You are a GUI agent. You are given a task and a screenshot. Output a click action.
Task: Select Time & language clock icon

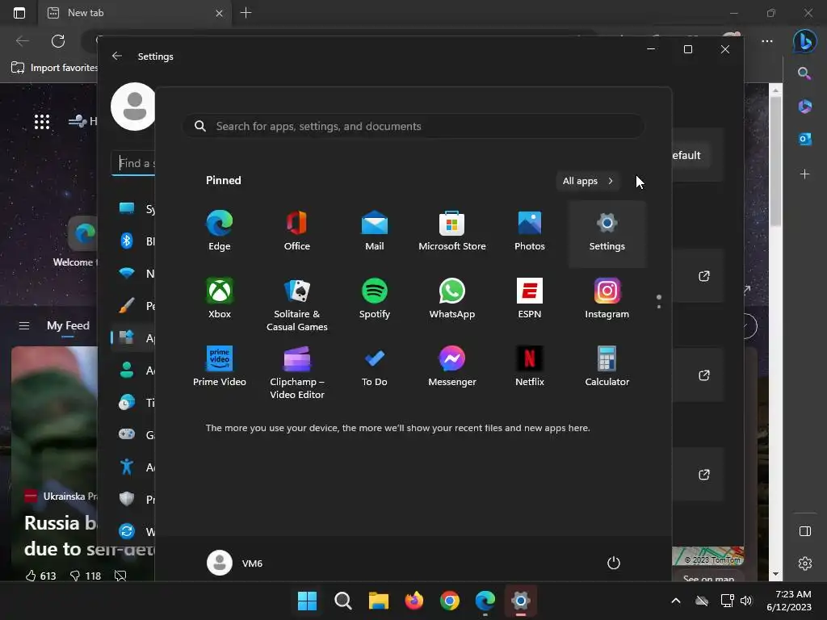point(133,402)
